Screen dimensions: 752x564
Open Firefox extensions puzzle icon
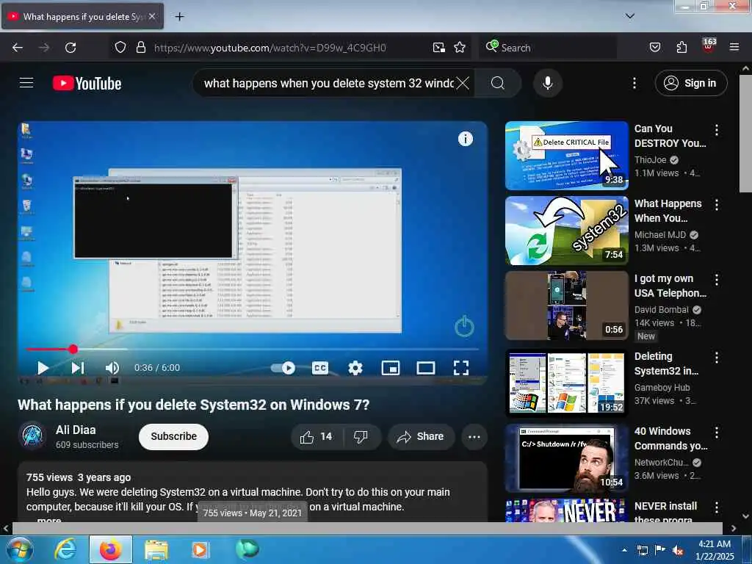681,48
